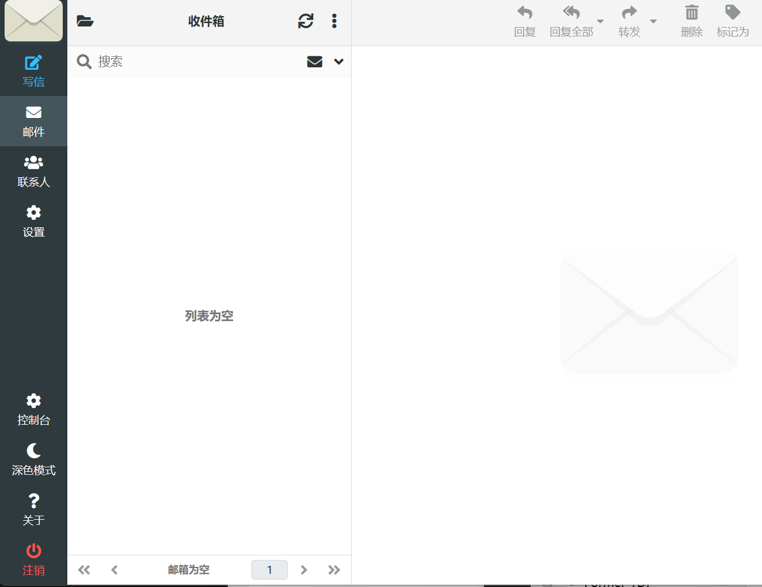Open the 关于 about page
The width and height of the screenshot is (762, 587).
(33, 509)
